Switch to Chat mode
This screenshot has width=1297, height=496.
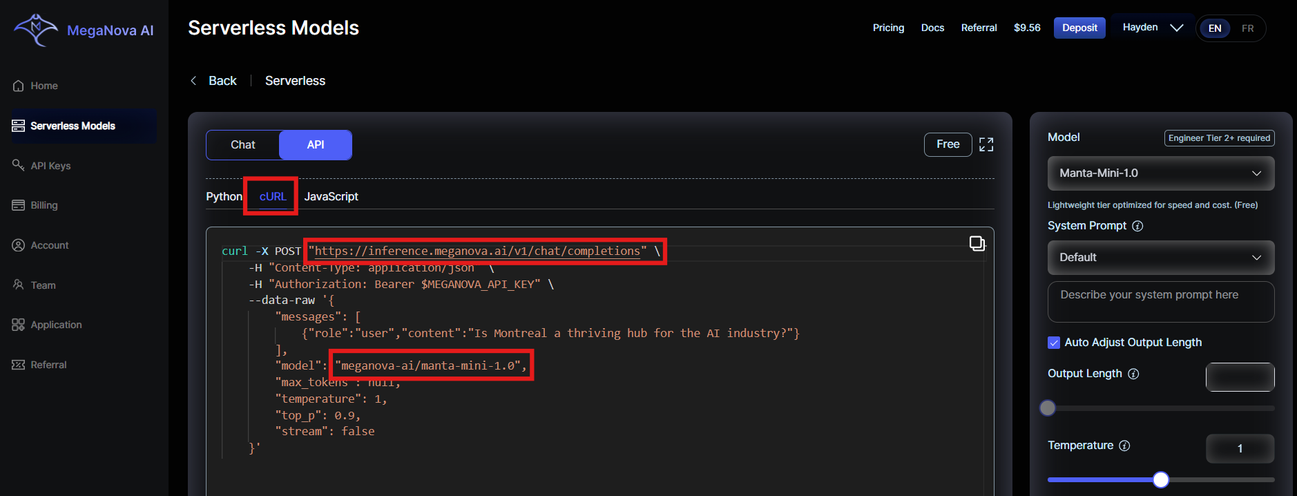243,144
